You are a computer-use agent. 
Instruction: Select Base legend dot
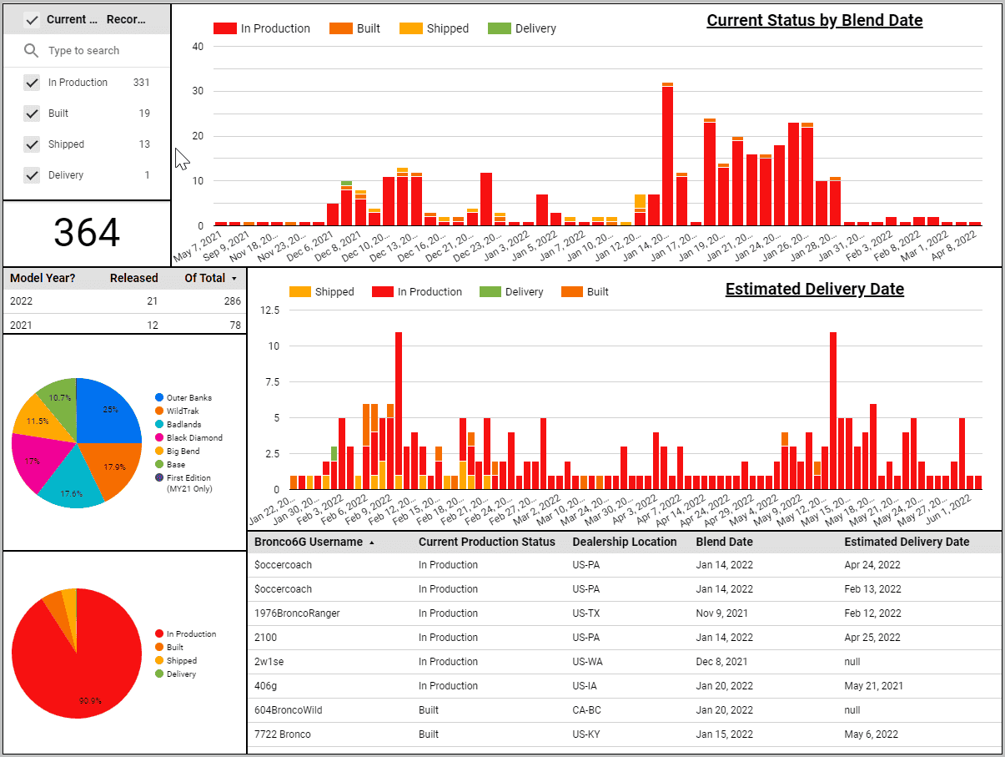(158, 465)
